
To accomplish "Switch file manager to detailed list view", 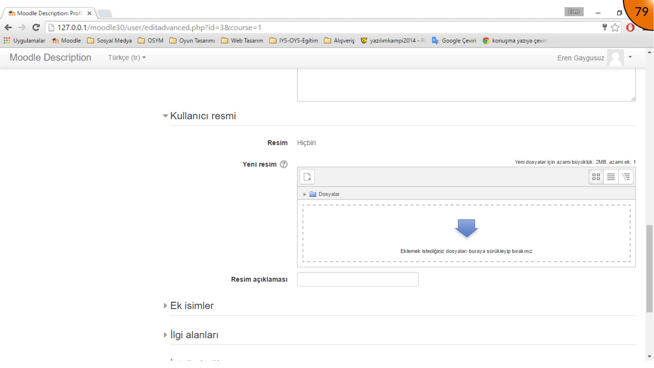I will tap(611, 177).
